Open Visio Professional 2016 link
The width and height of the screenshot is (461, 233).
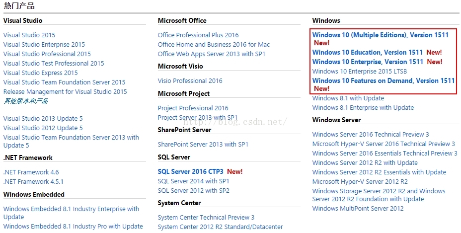click(x=190, y=80)
